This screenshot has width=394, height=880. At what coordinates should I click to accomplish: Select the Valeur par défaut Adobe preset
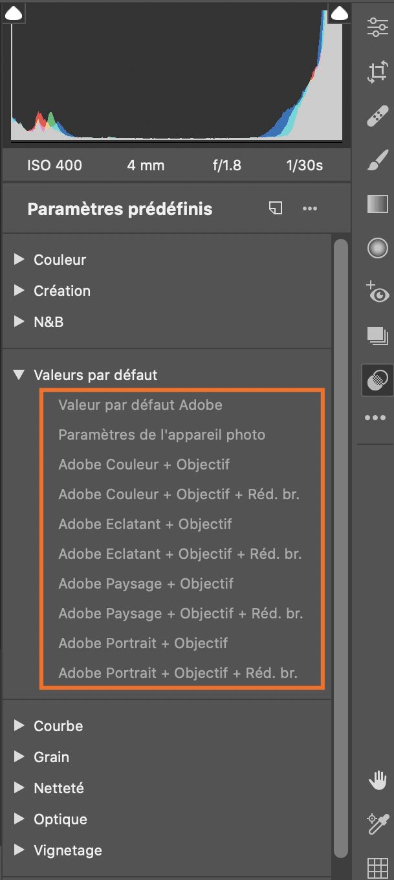click(140, 405)
